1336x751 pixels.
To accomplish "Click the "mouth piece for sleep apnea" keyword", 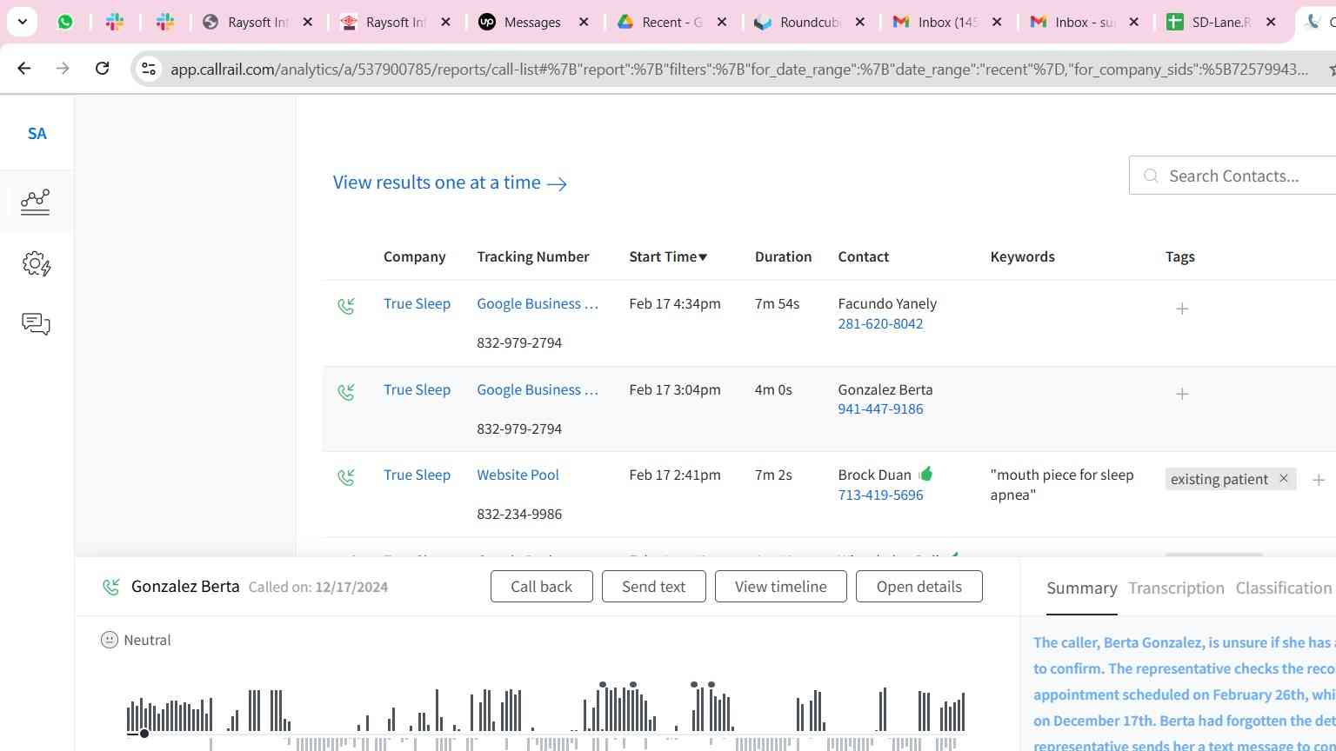I will click(1062, 485).
